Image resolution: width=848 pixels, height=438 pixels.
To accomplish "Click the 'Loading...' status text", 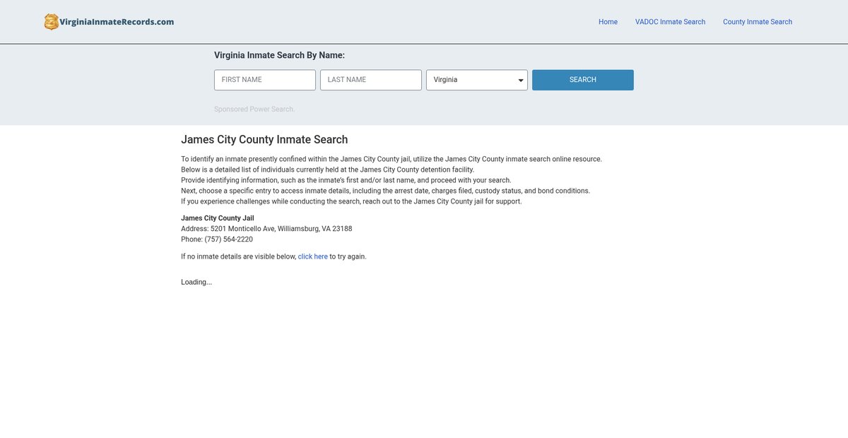I will click(196, 282).
